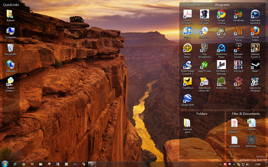Image resolution: width=268 pixels, height=167 pixels.
Task: Select the Computer icon in QuickLinks
Action: click(x=10, y=31)
